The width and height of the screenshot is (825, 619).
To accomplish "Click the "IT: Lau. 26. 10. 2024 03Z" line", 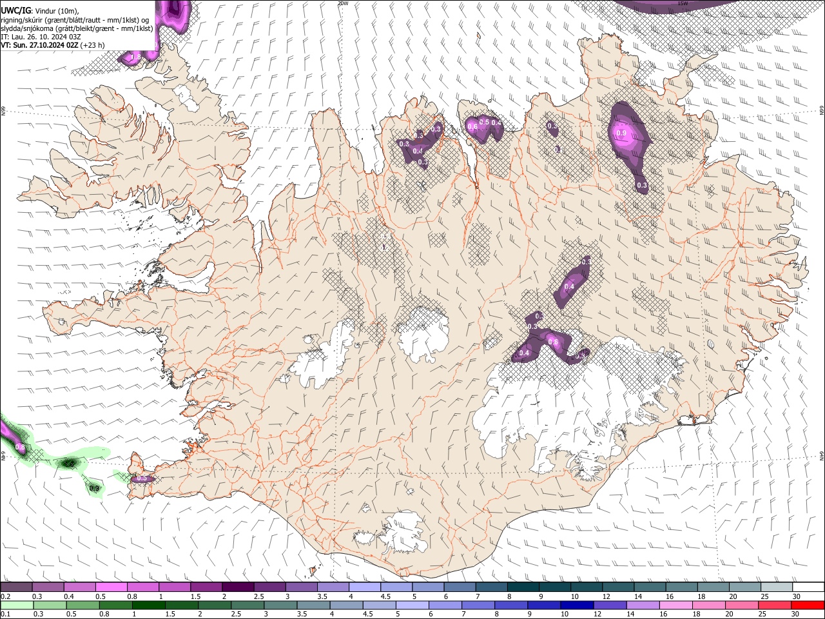I will point(41,37).
